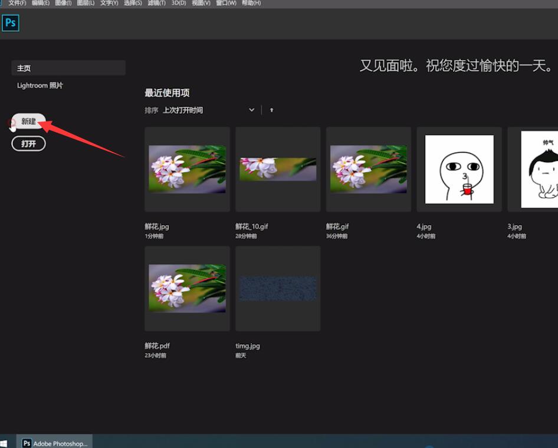Screen dimensions: 558x448
Task: Open the 图层(L) menu
Action: (x=86, y=3)
